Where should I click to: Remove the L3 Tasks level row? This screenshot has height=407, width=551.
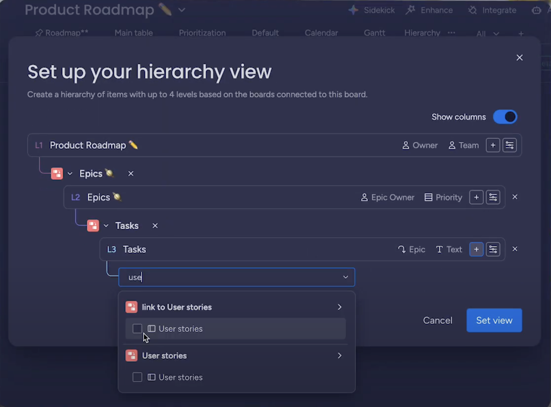[515, 249]
